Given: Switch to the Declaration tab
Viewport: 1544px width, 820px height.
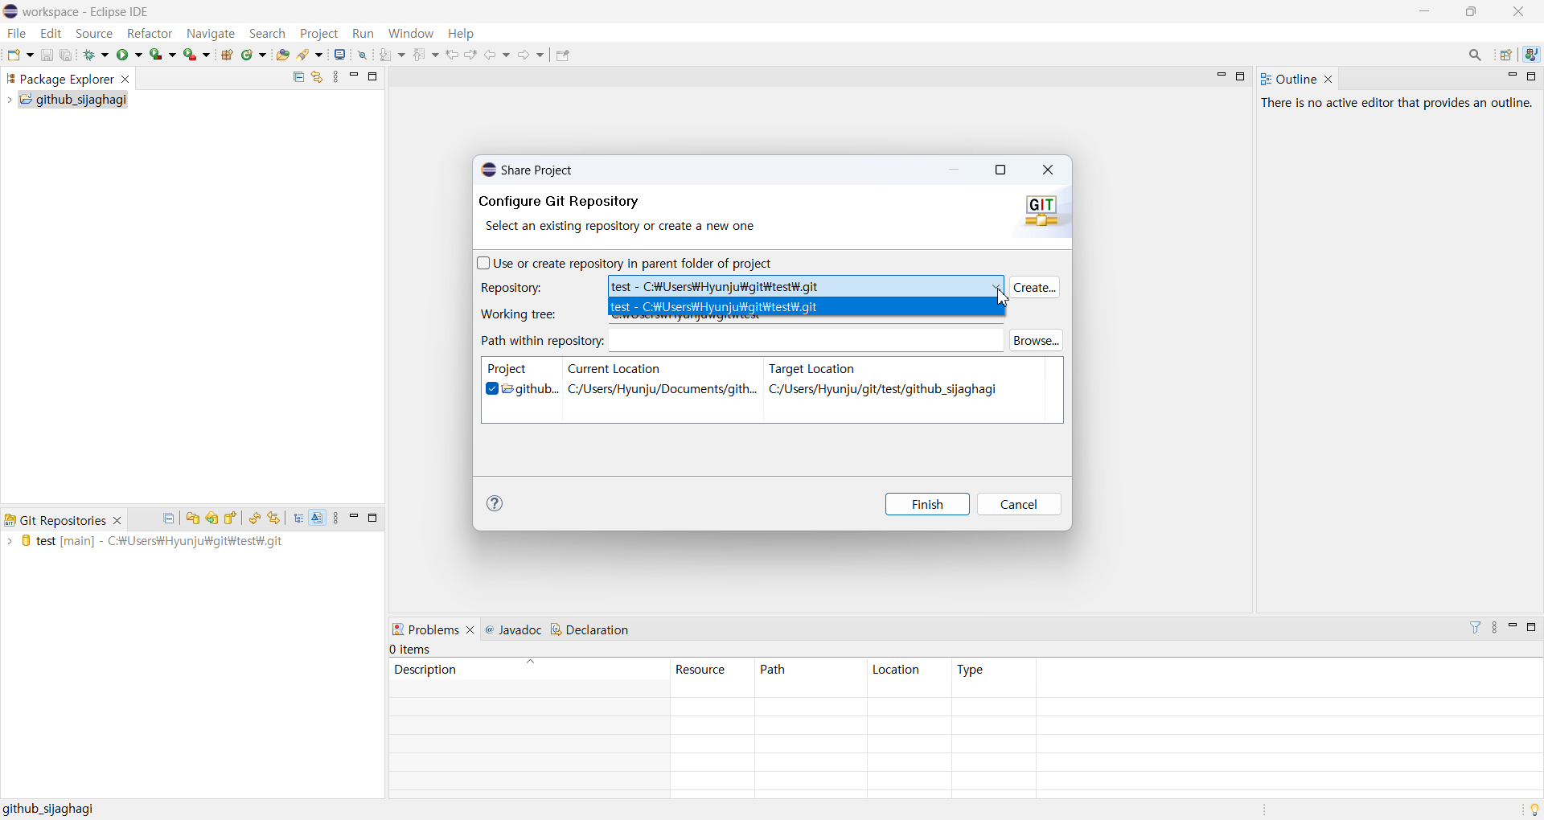Looking at the screenshot, I should pos(590,629).
